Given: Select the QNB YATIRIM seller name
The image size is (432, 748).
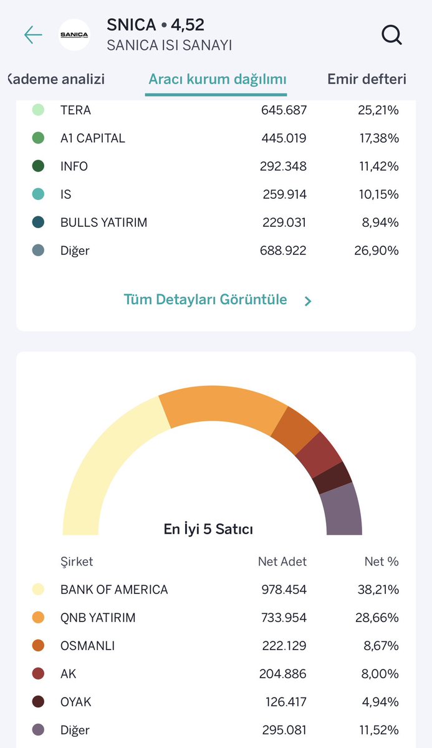Looking at the screenshot, I should 98,618.
